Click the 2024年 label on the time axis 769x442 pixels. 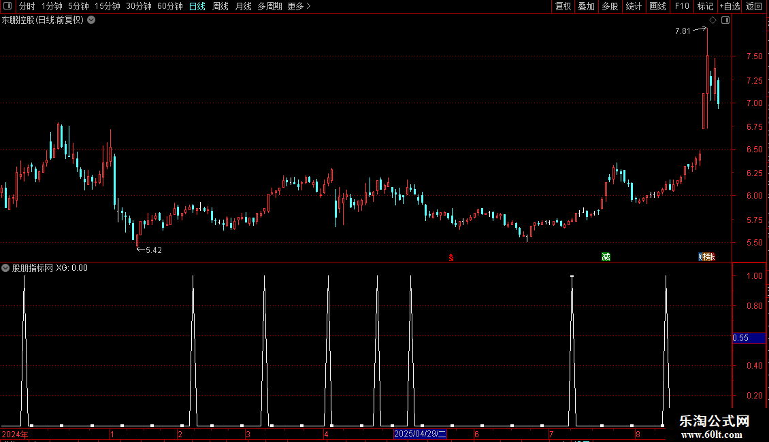pos(15,434)
